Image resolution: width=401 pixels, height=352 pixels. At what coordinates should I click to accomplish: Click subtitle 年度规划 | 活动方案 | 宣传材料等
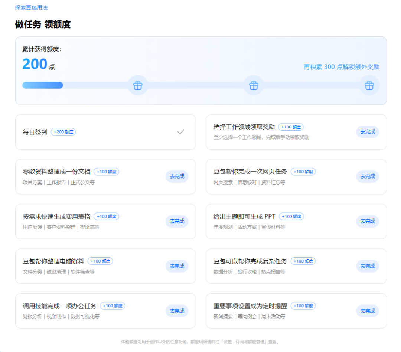point(250,227)
